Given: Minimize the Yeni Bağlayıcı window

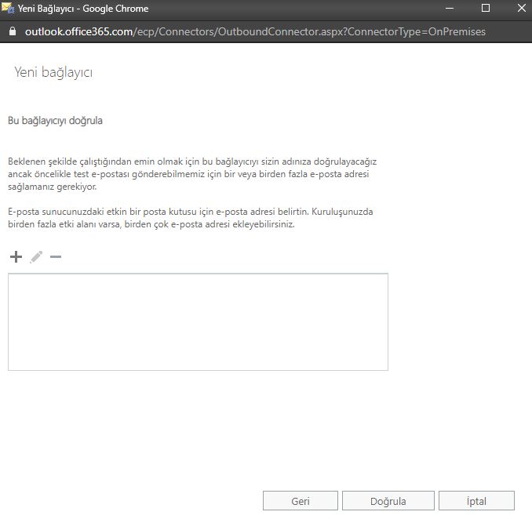Looking at the screenshot, I should click(x=450, y=8).
